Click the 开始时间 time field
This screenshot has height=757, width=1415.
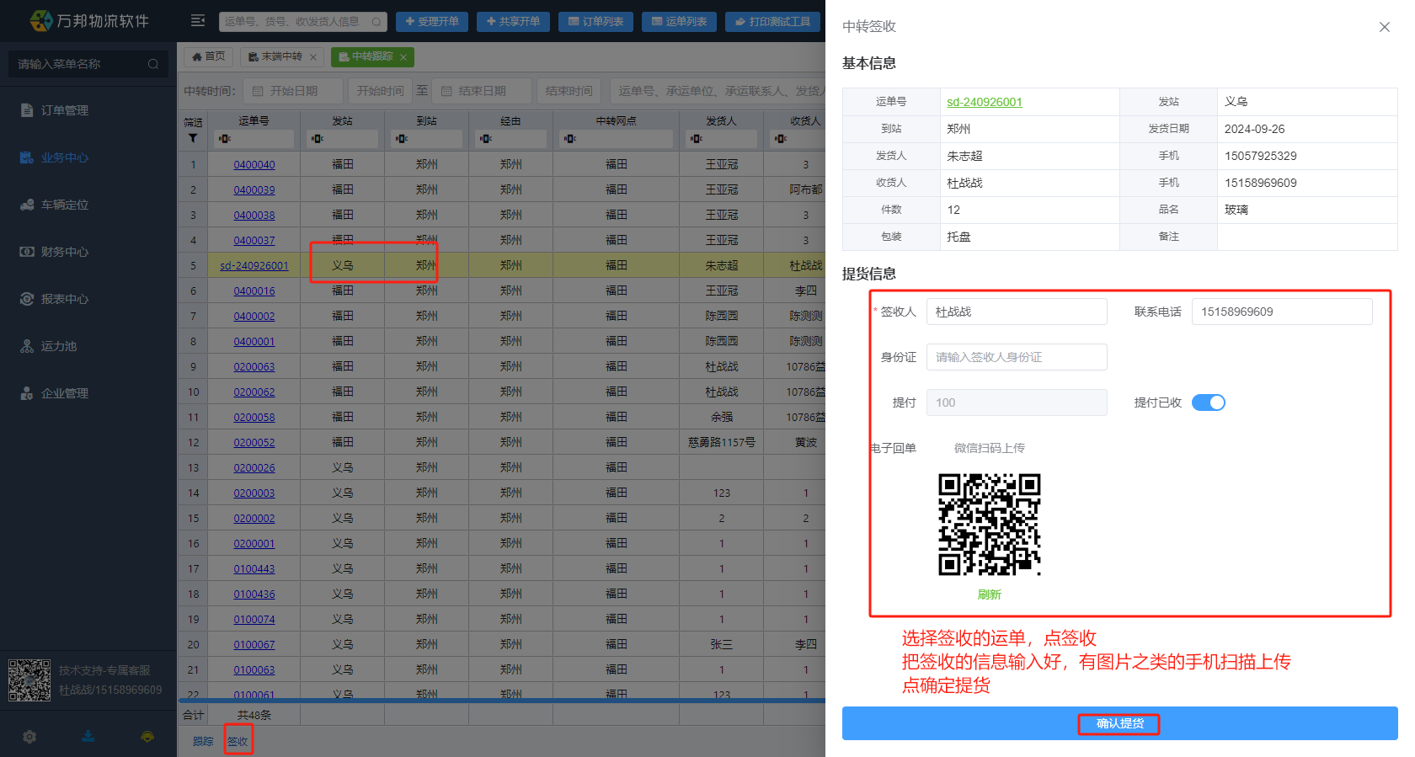coord(379,91)
